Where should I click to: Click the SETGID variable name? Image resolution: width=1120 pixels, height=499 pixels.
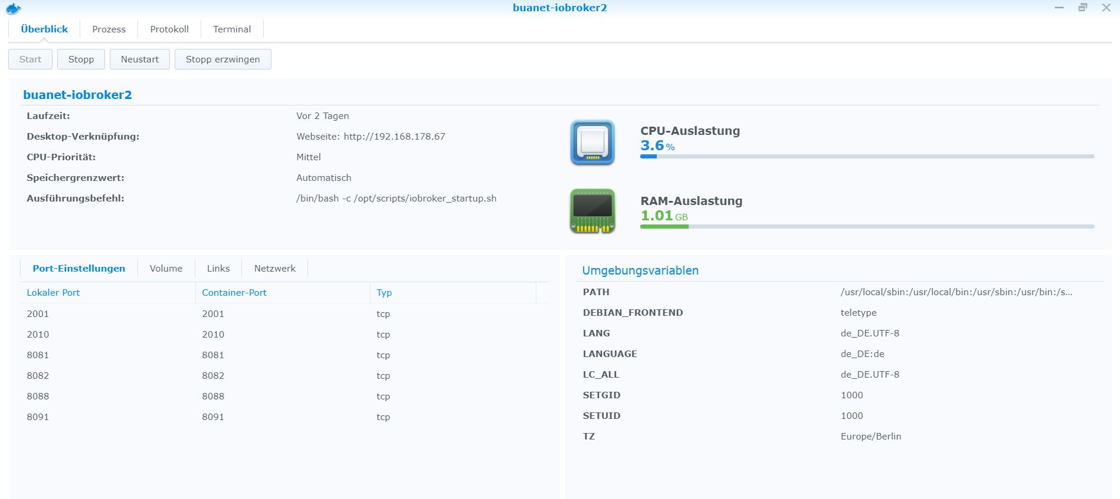[601, 395]
